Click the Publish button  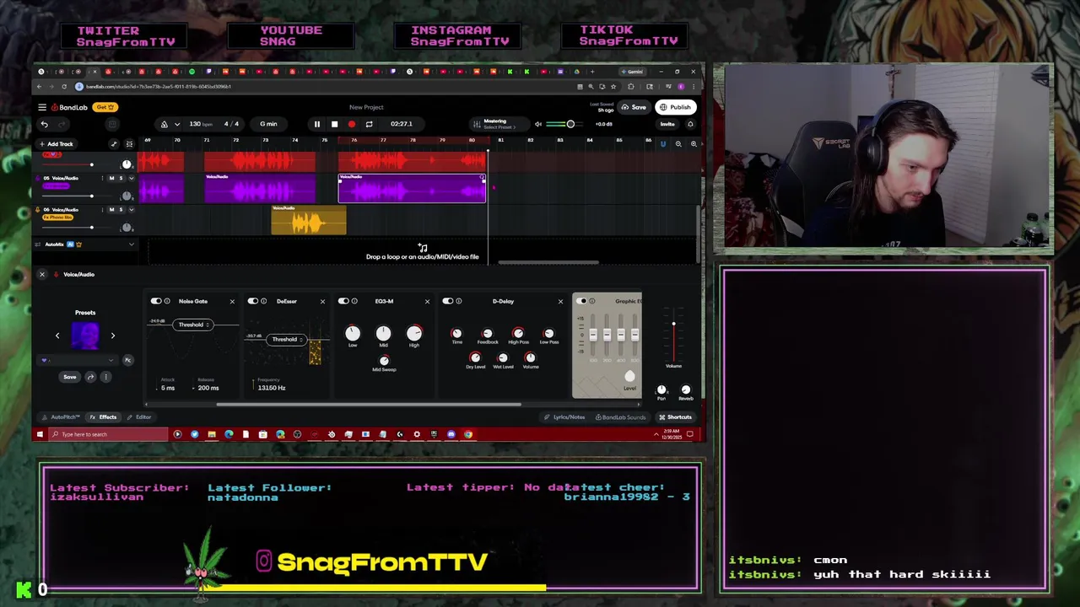point(676,107)
